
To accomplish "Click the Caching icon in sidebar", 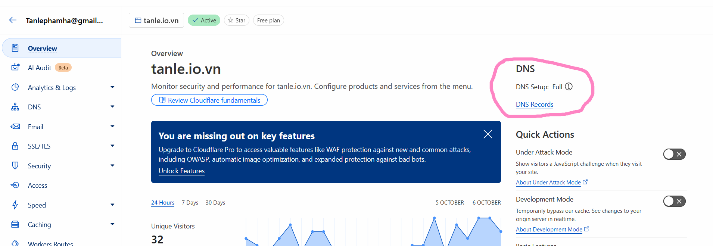I will 15,224.
